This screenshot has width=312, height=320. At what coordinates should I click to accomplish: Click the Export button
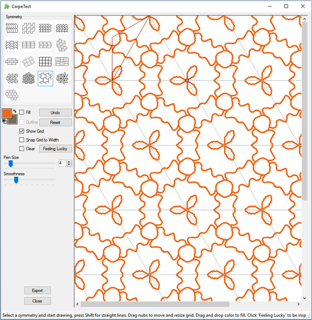(37, 290)
